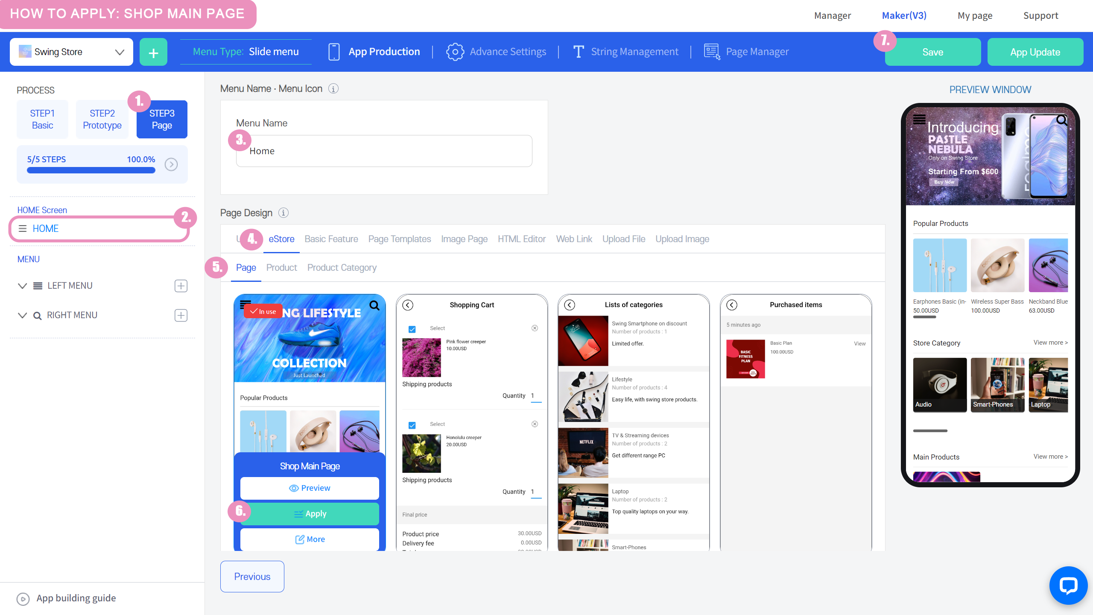Open Advance Settings gear icon
This screenshot has height=615, width=1093.
click(x=455, y=52)
